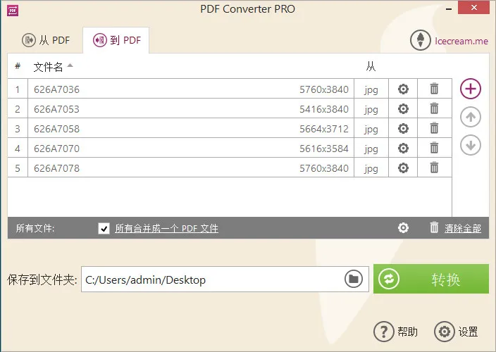Open settings gear for 626A7070
Image resolution: width=496 pixels, height=352 pixels.
pyautogui.click(x=403, y=148)
